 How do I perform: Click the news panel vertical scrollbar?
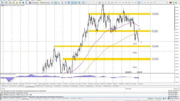point(179,93)
